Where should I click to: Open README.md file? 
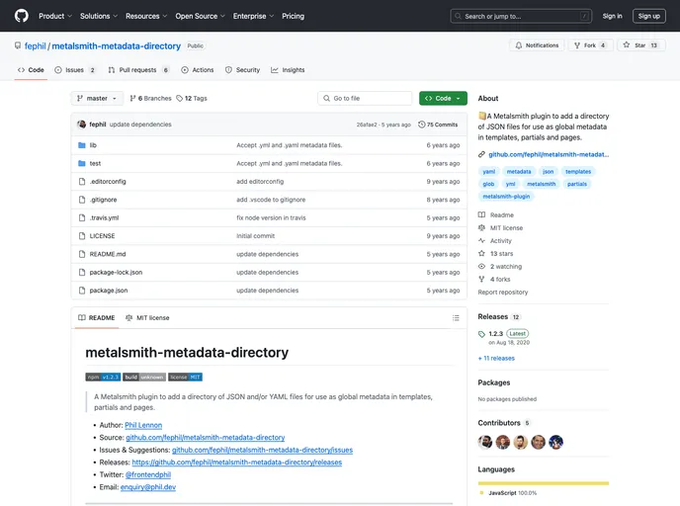pos(108,255)
